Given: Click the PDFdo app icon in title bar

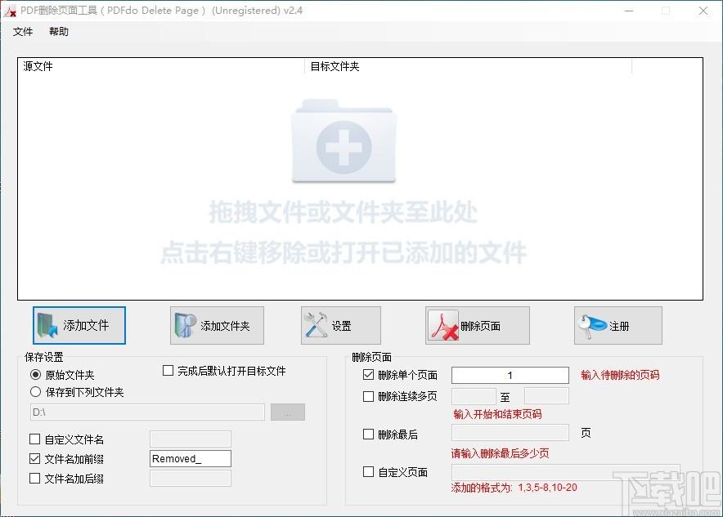Looking at the screenshot, I should [x=10, y=11].
